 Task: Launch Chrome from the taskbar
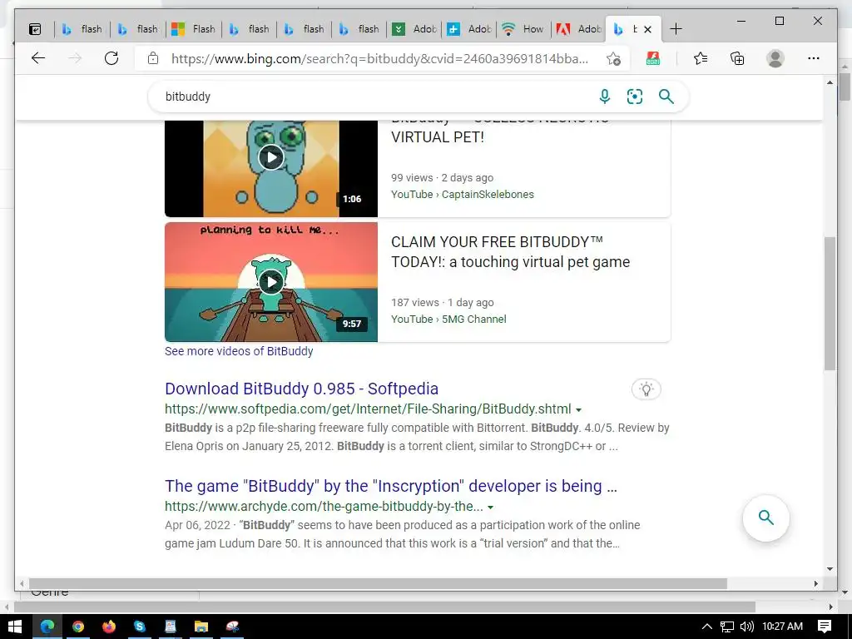coord(78,627)
